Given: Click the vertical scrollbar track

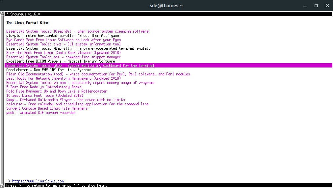Looking at the screenshot, I should tap(2, 100).
